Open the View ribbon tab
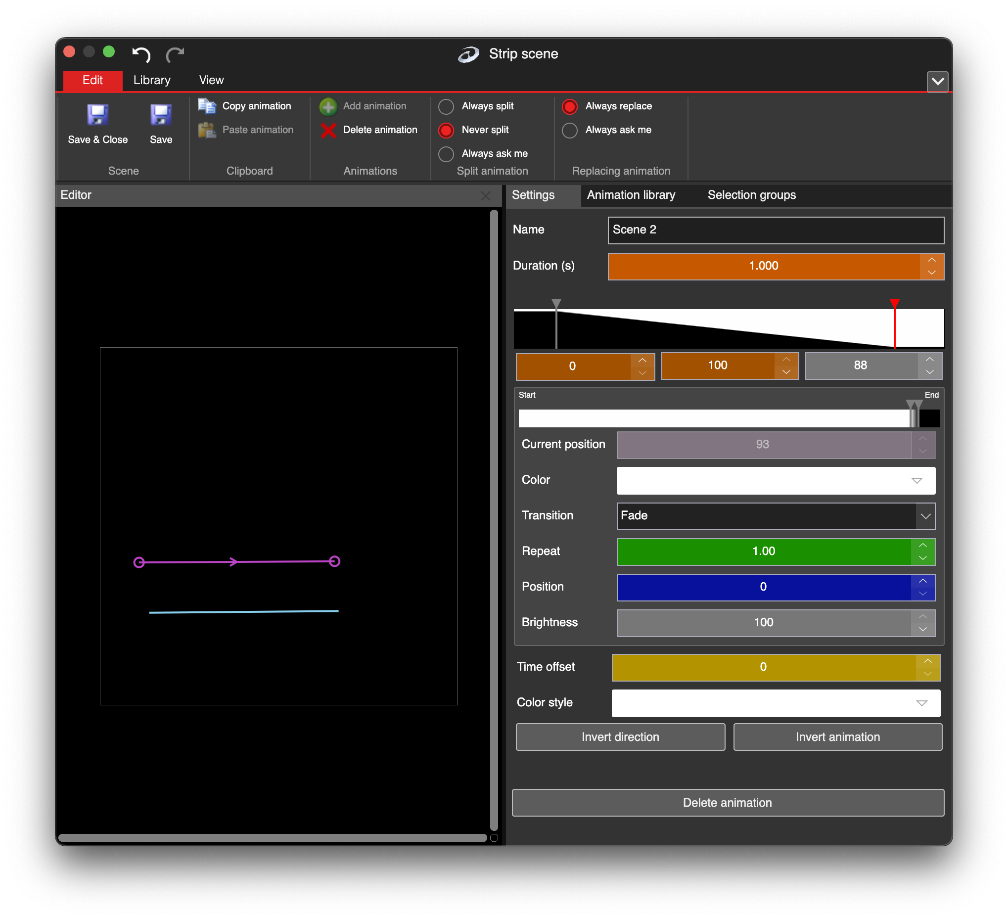Image resolution: width=1008 pixels, height=919 pixels. [x=211, y=81]
